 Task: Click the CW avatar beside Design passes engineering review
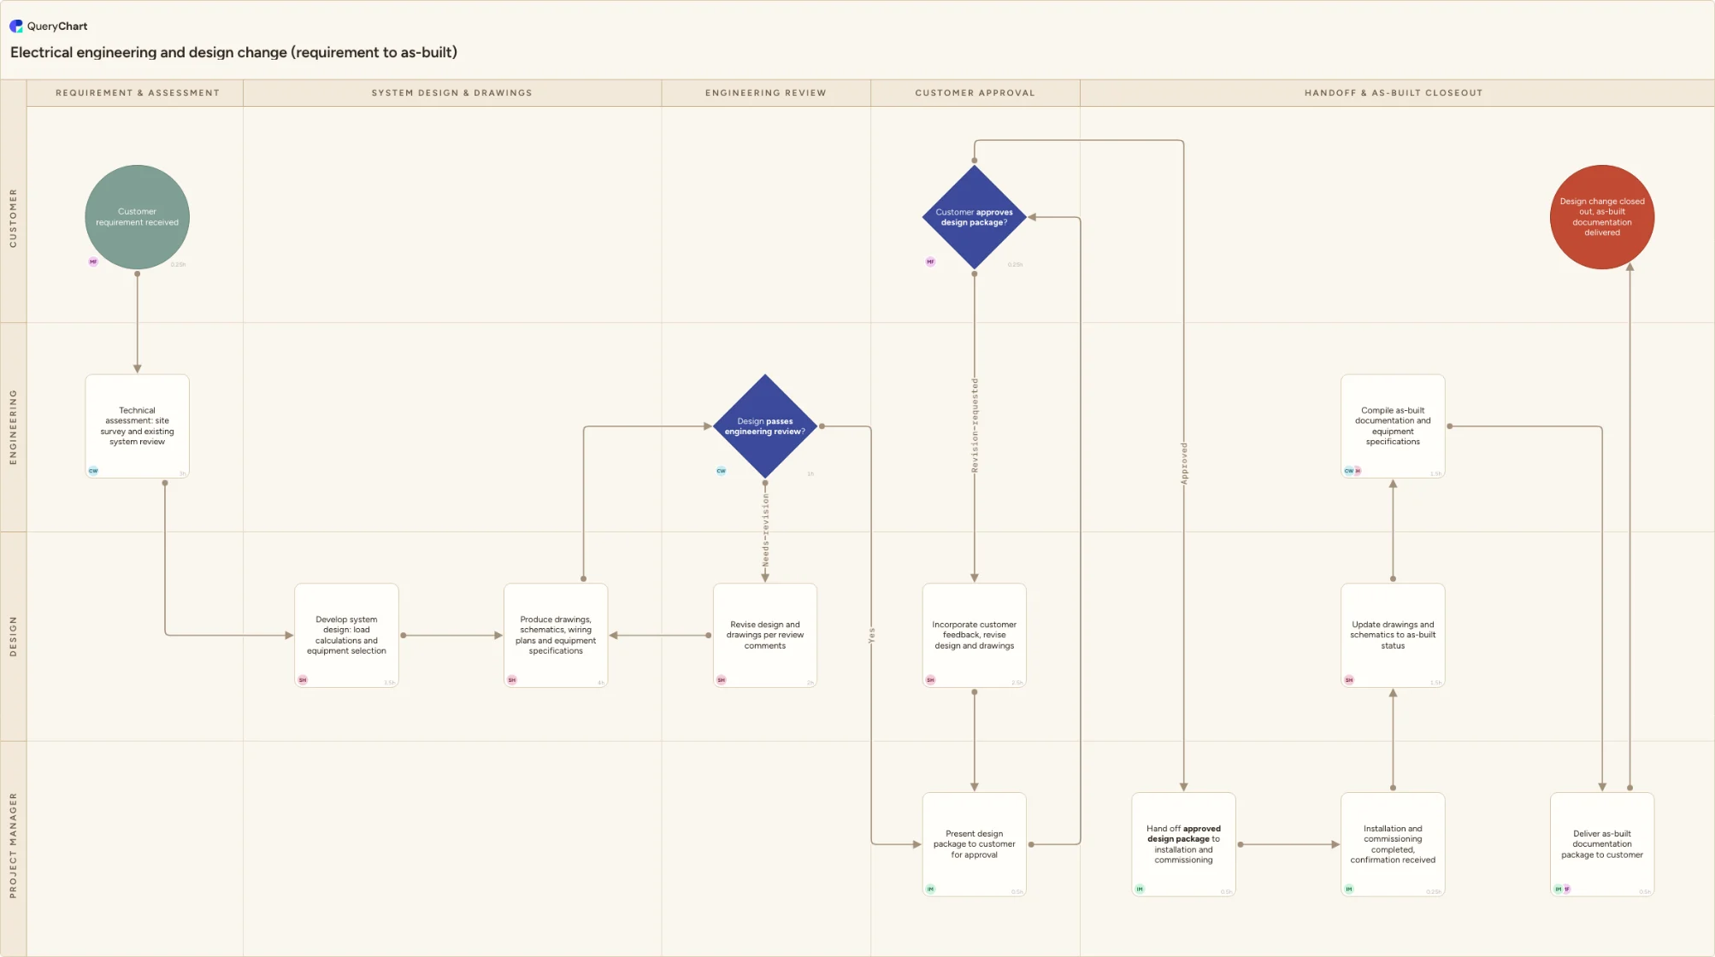pos(721,471)
